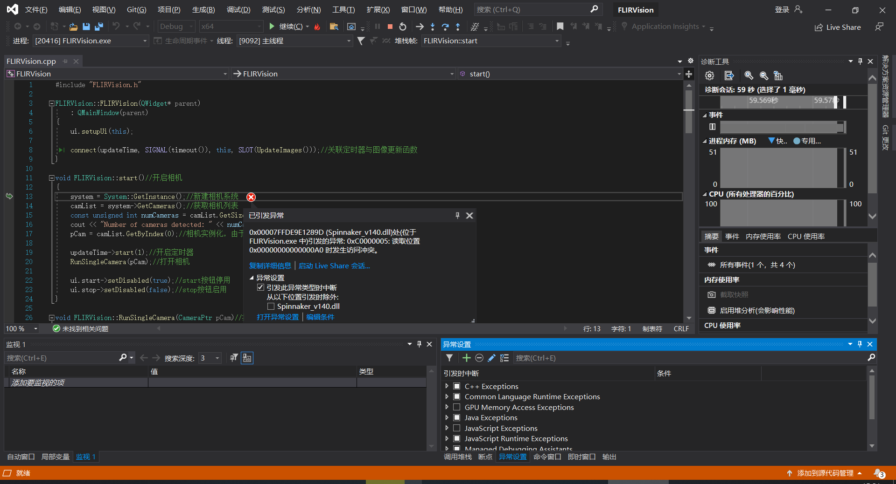
Task: Edit exception conditions with pencil icon
Action: click(491, 358)
